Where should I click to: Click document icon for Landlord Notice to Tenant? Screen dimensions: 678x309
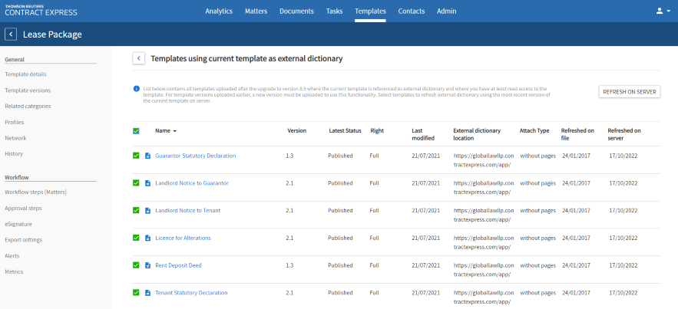(x=147, y=211)
